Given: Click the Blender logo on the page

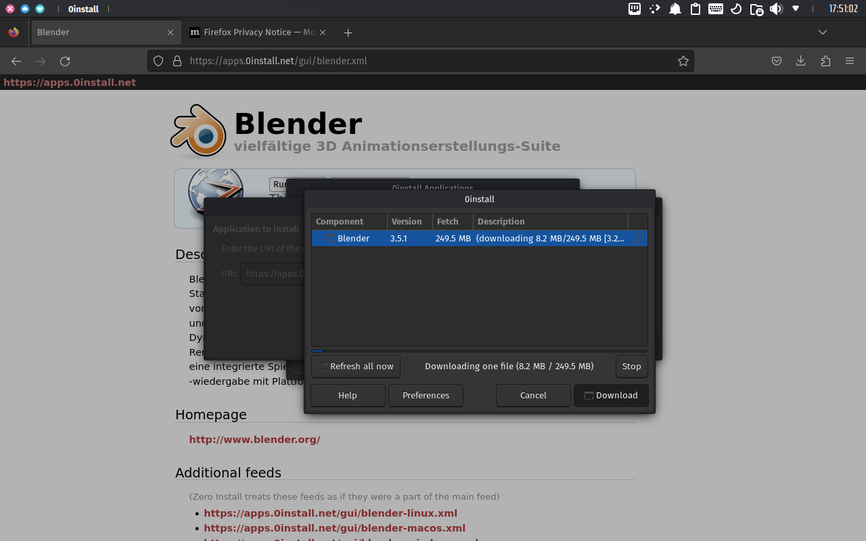Looking at the screenshot, I should click(x=198, y=131).
